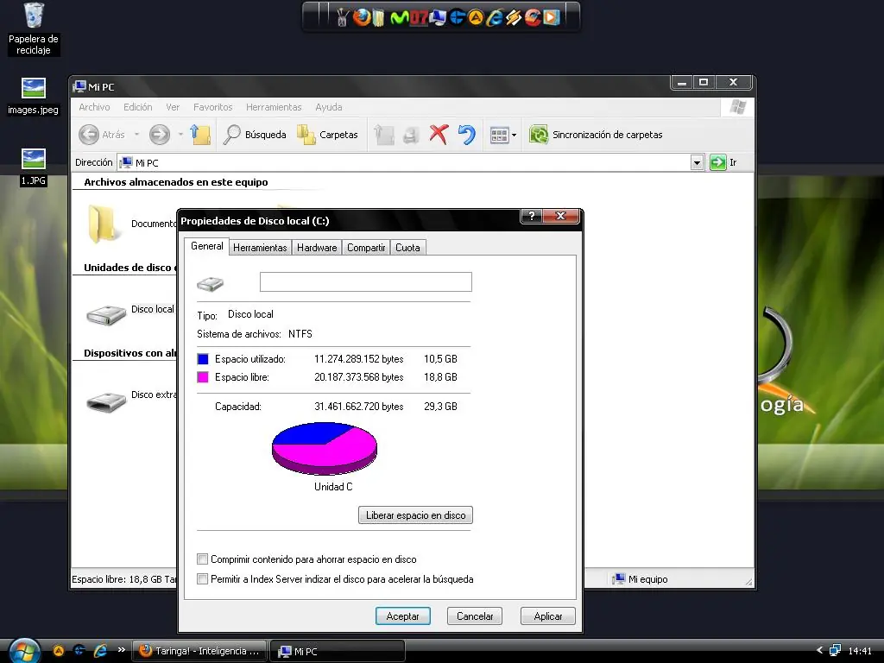This screenshot has height=663, width=884.
Task: Switch to the Taringa! Firefox taskbar button
Action: tap(199, 651)
